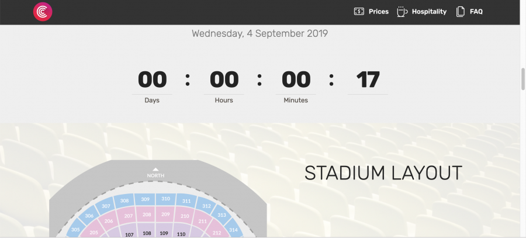Open the FAQ menu item
Screen dimensions: 526x239
[x=476, y=12]
